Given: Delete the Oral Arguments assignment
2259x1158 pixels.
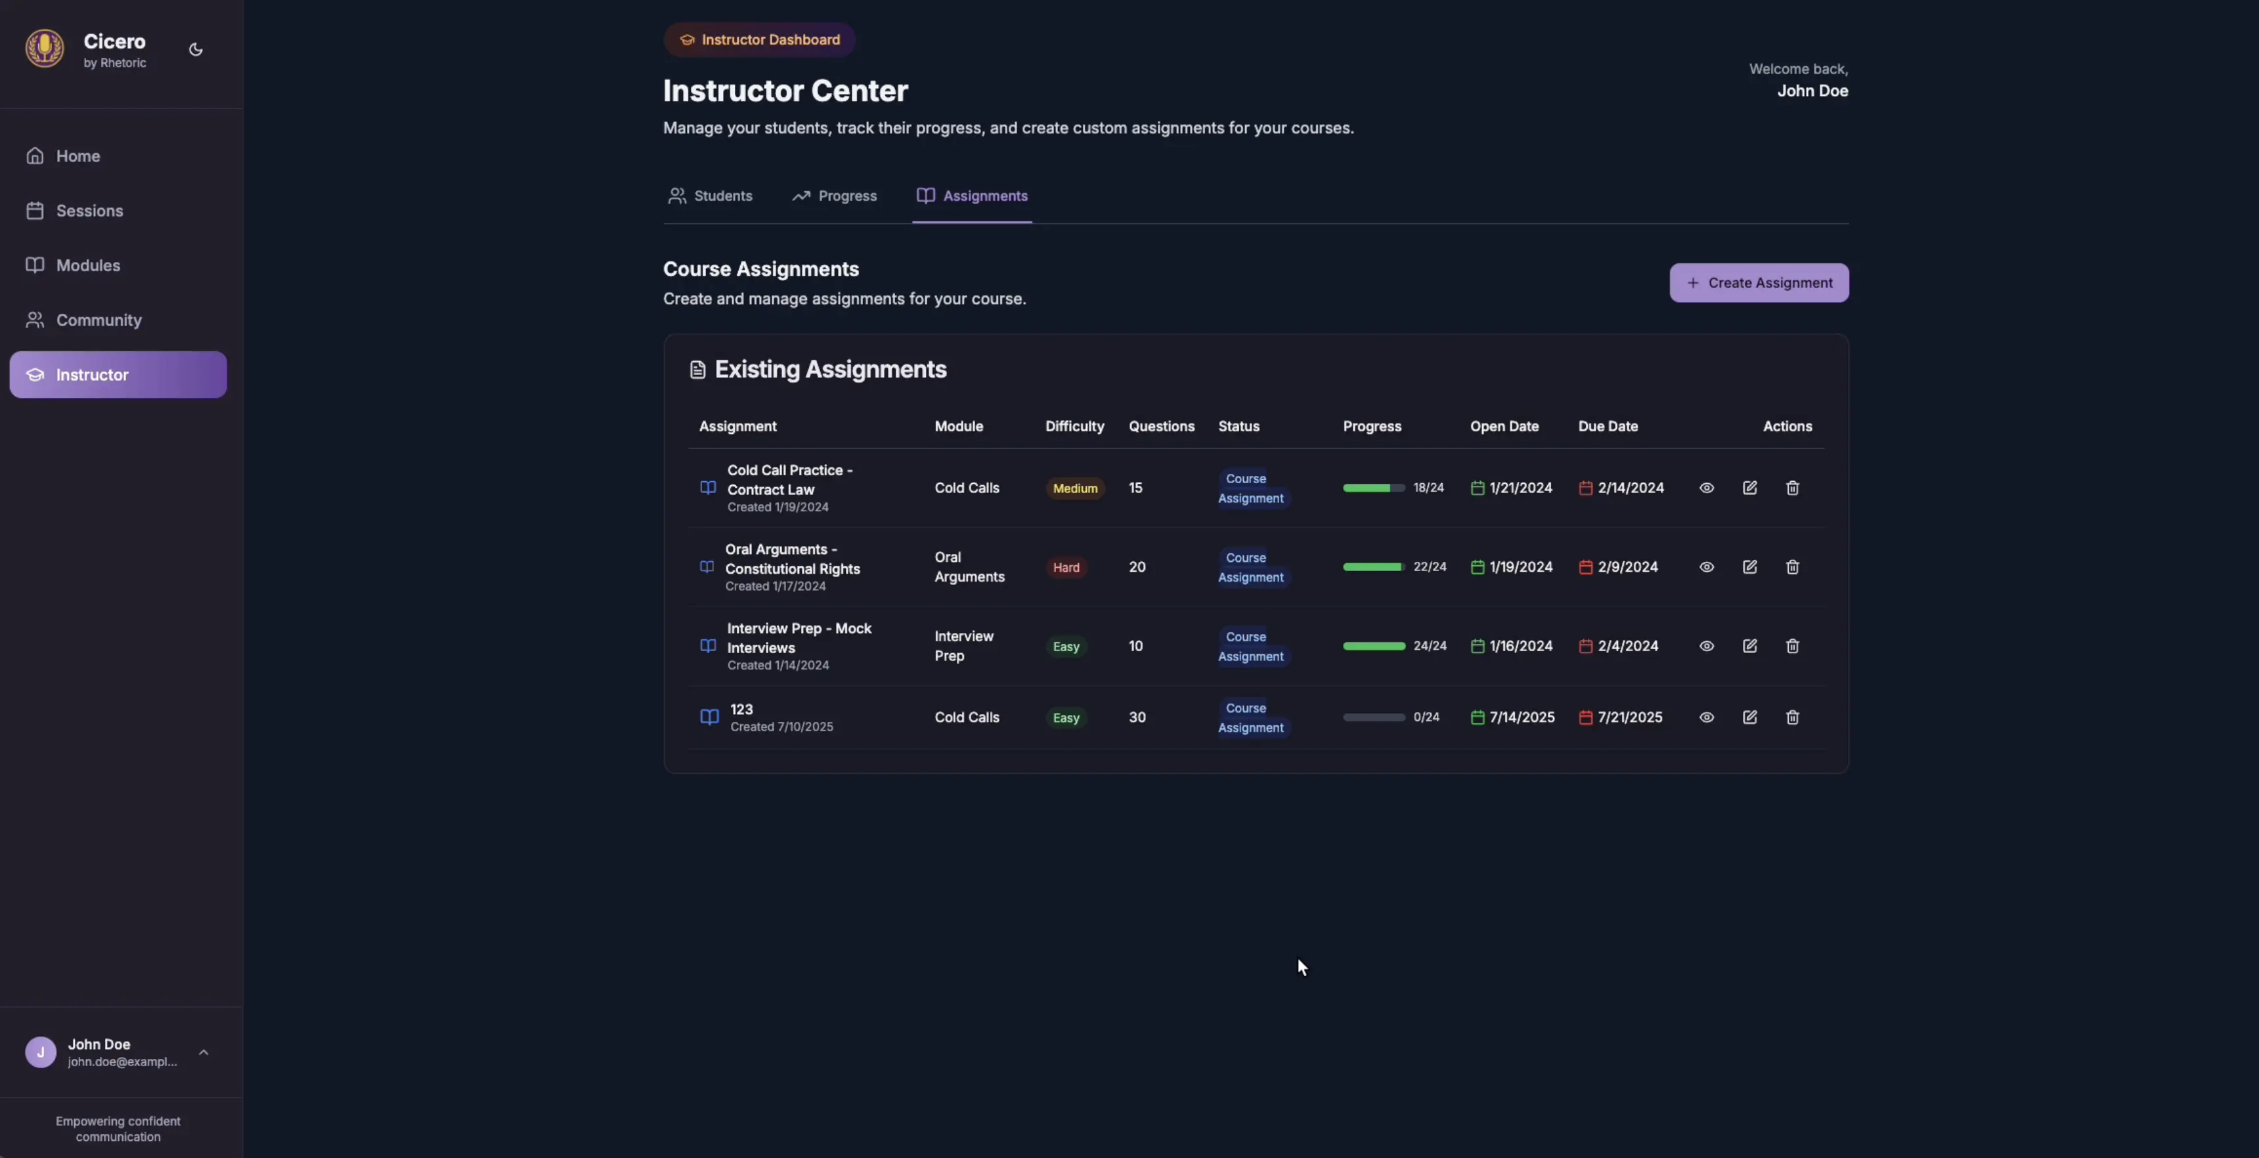Looking at the screenshot, I should 1791,567.
